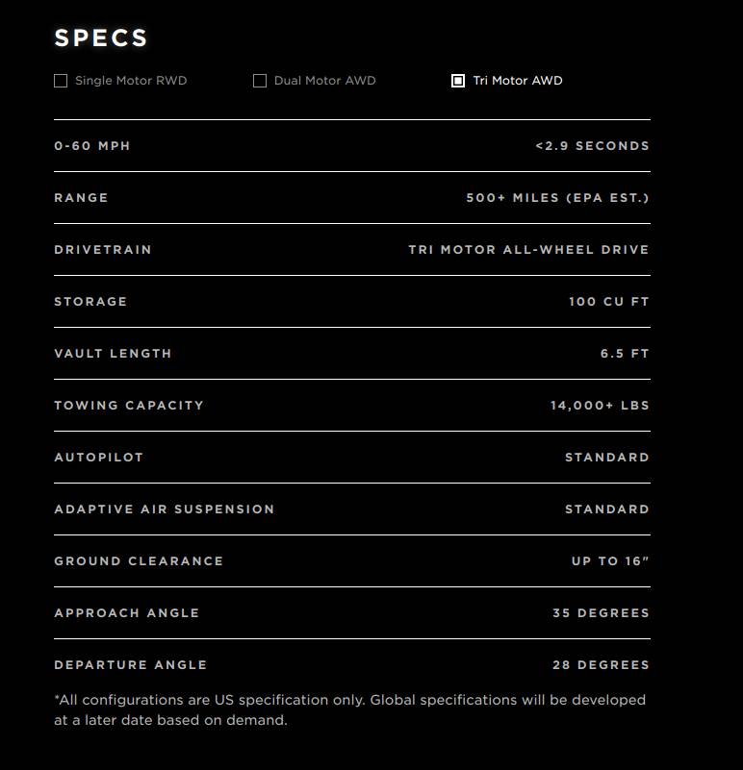743x770 pixels.
Task: Select the Single Motor RWD checkbox
Action: pos(61,81)
